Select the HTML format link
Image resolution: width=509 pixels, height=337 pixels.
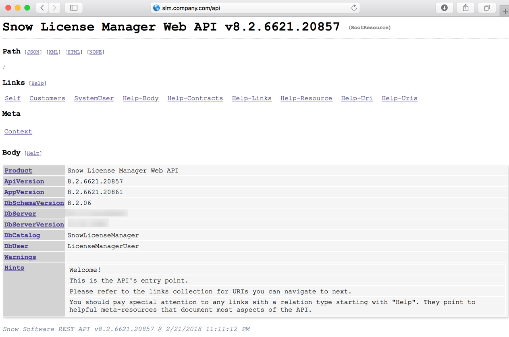(x=73, y=52)
